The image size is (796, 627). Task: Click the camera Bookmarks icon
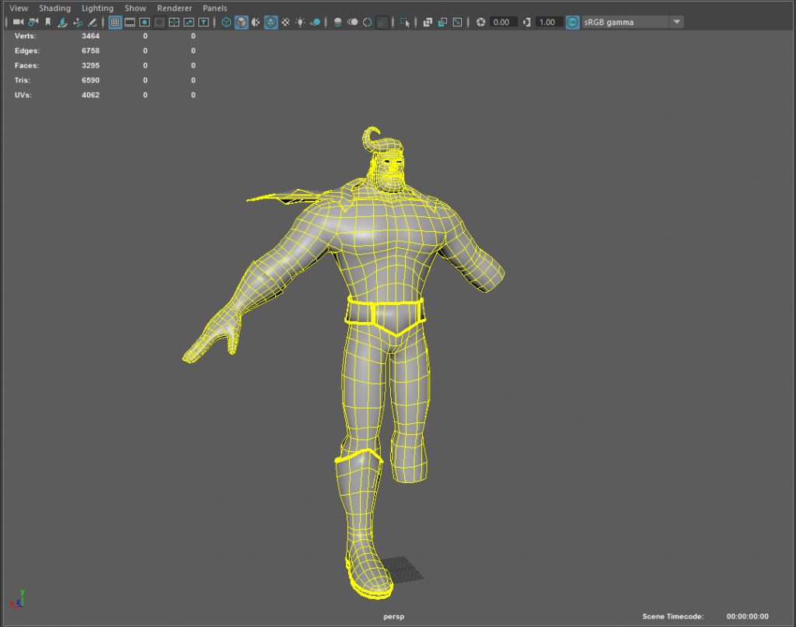pos(47,23)
